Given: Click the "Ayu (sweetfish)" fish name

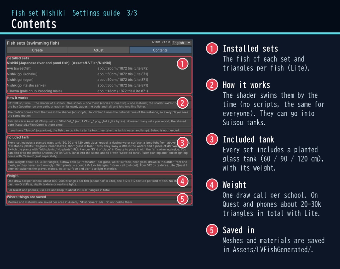Looking at the screenshot, I should [19, 68].
